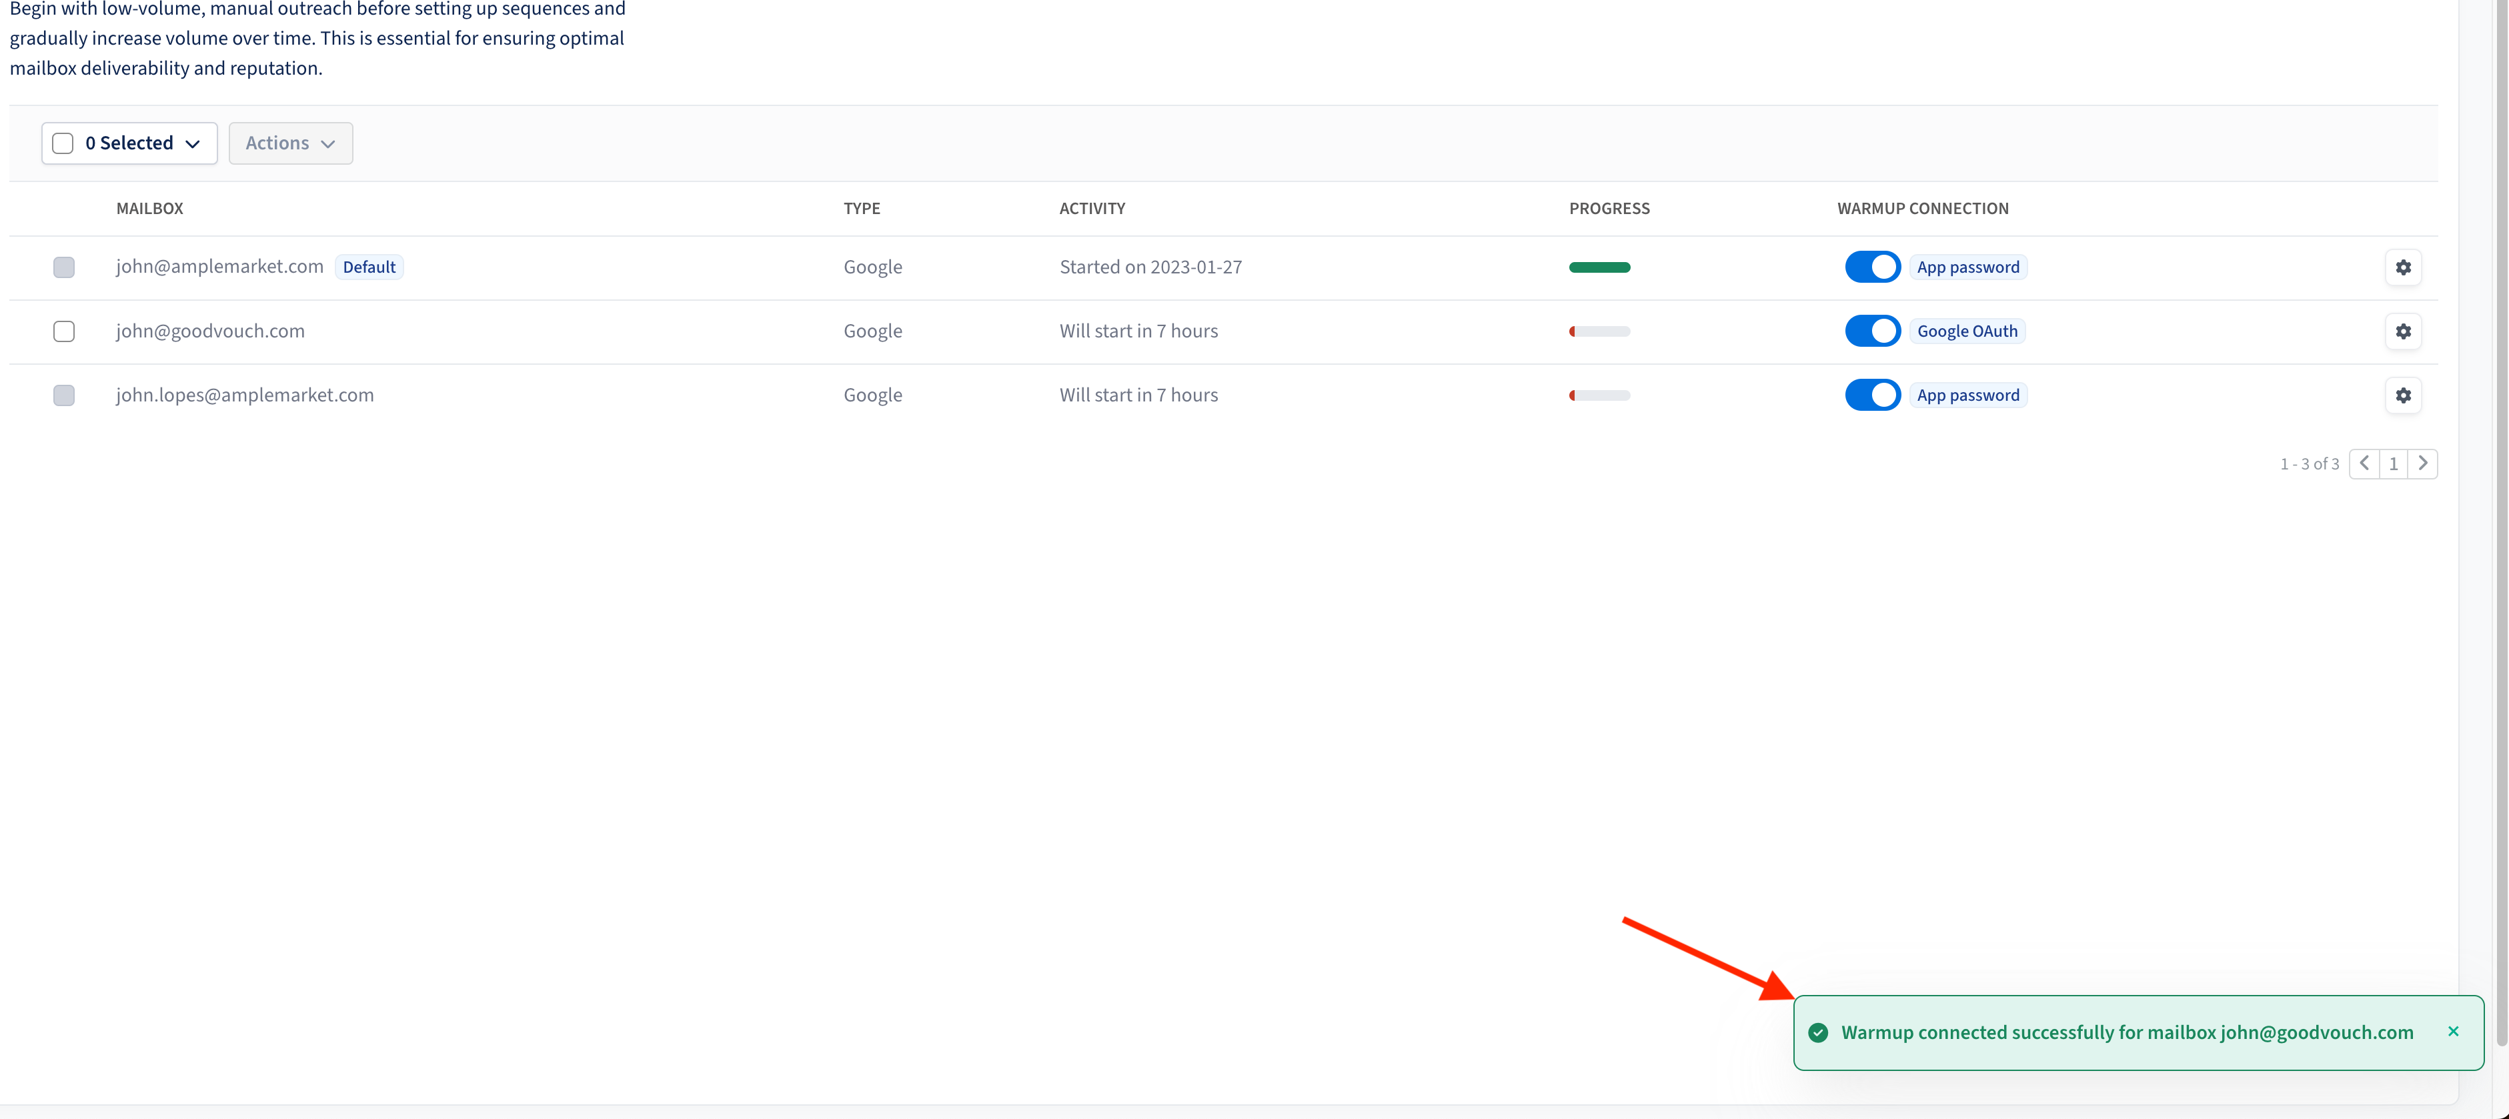Select page number 1 in pagination
2509x1119 pixels.
click(x=2393, y=463)
